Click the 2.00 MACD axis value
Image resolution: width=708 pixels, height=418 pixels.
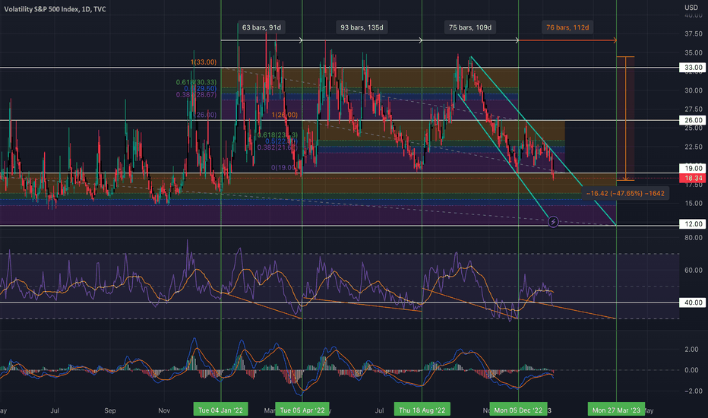691,350
